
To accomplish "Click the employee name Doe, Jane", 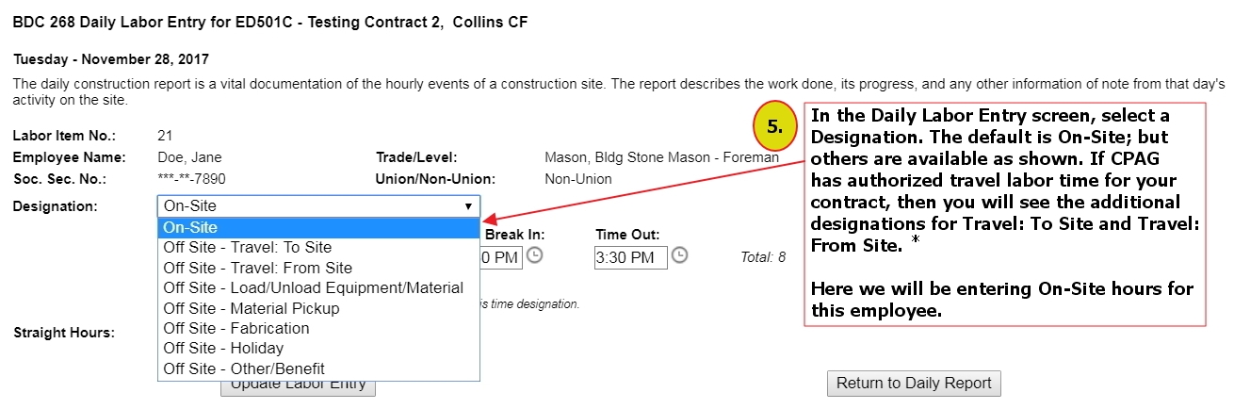I will tap(192, 157).
